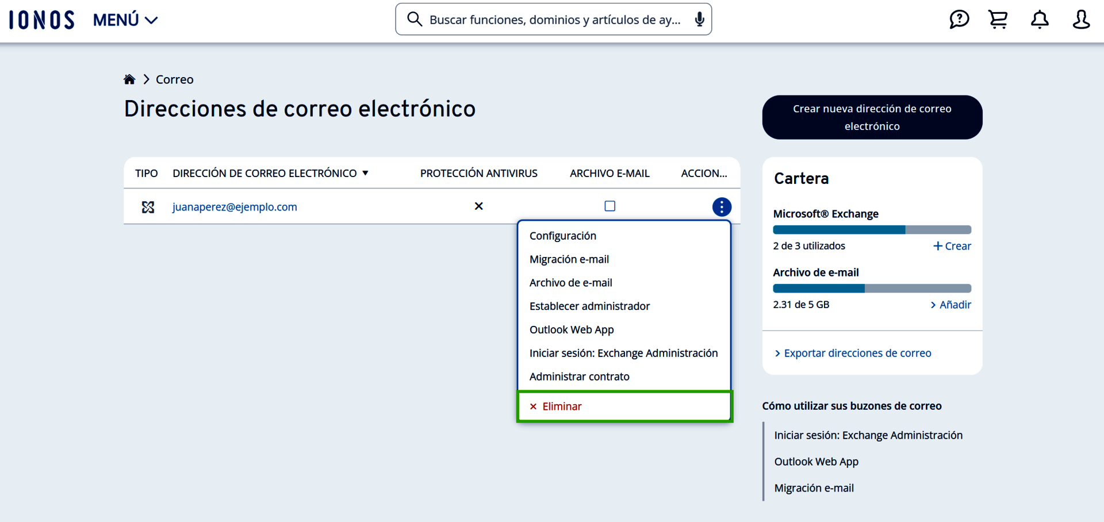
Task: Choose Establecer administrador in the menu
Action: click(x=590, y=306)
